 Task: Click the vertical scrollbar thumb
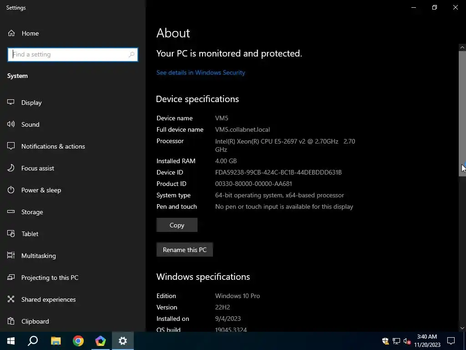[462, 113]
